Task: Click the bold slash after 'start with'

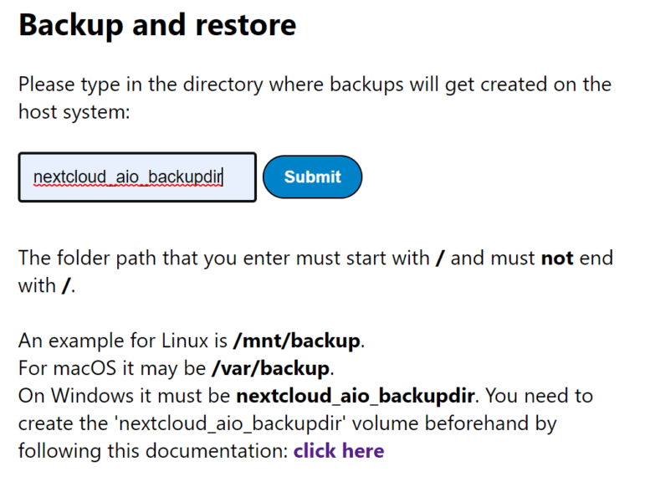Action: (440, 258)
